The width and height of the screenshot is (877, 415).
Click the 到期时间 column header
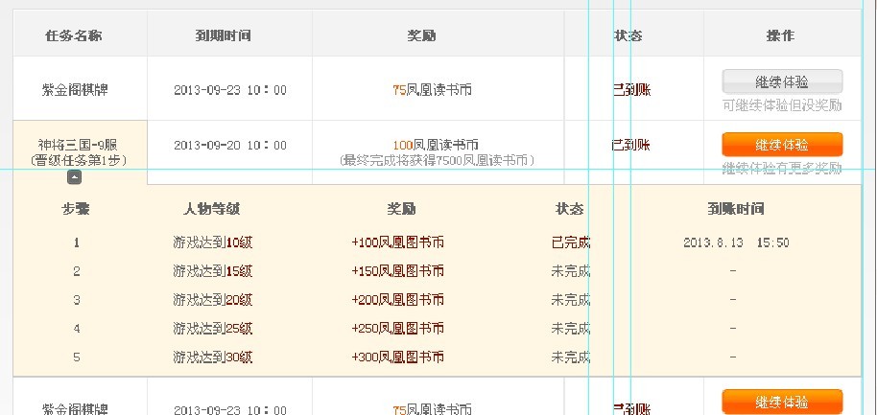coord(223,35)
